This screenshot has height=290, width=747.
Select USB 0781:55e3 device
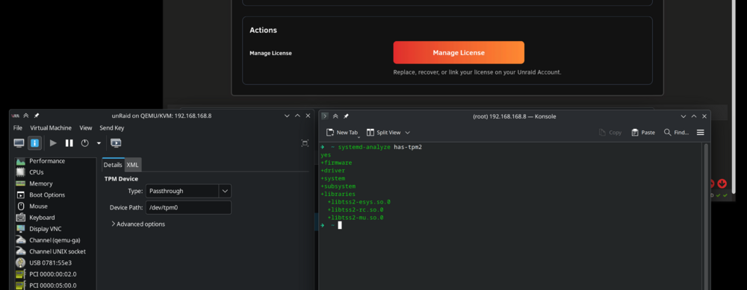(x=55, y=262)
